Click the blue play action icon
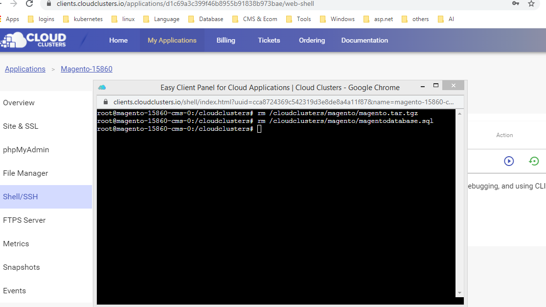Screen dimensions: 546x307 tap(509, 161)
